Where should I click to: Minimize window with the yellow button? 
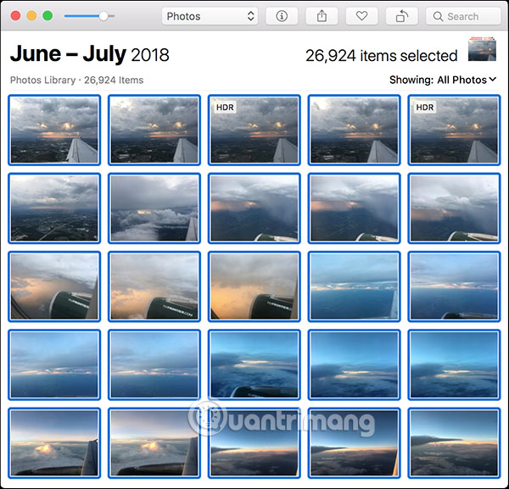31,15
